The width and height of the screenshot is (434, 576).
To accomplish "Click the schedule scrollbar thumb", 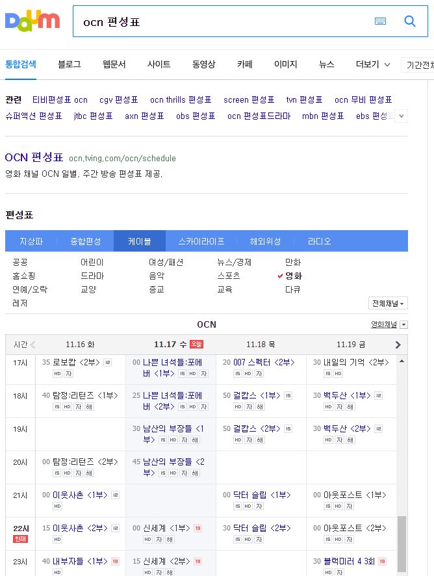I will click(x=402, y=544).
